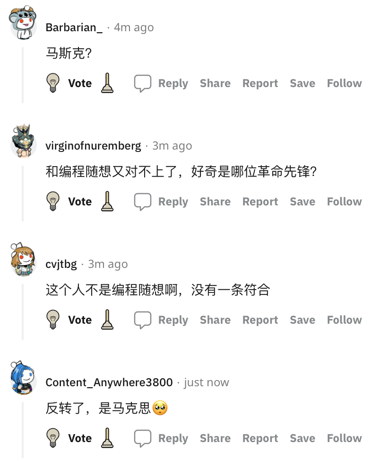Follow Content_Anywhere3800's comment thread
Screen dimensions: 380x461
pos(345,438)
